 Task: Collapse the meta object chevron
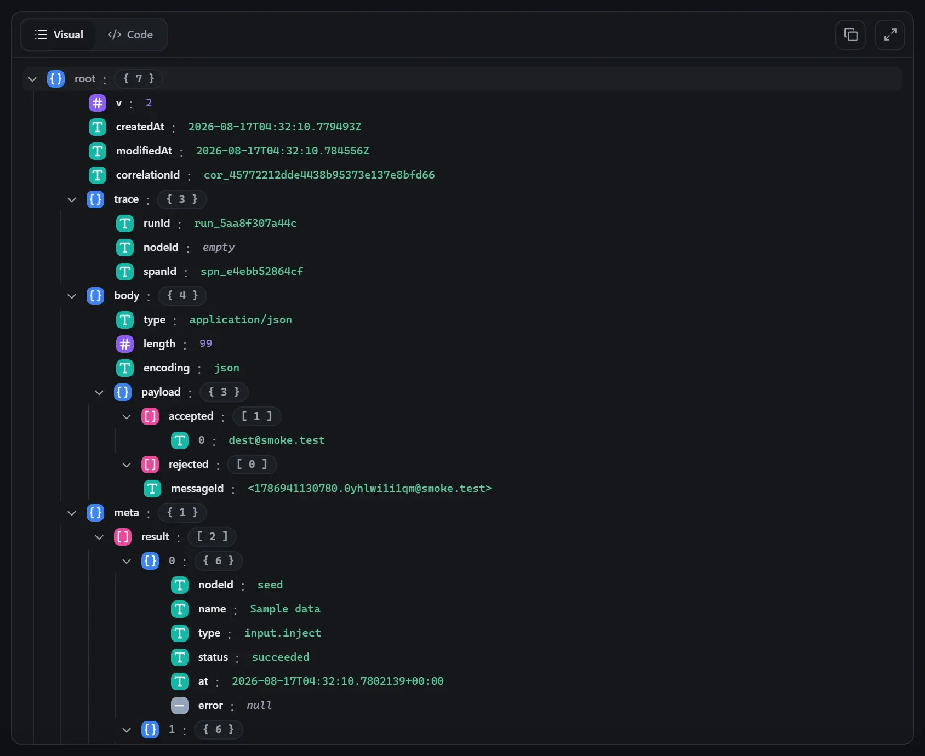tap(72, 513)
